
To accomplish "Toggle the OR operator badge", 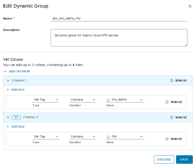I will coord(16,117).
